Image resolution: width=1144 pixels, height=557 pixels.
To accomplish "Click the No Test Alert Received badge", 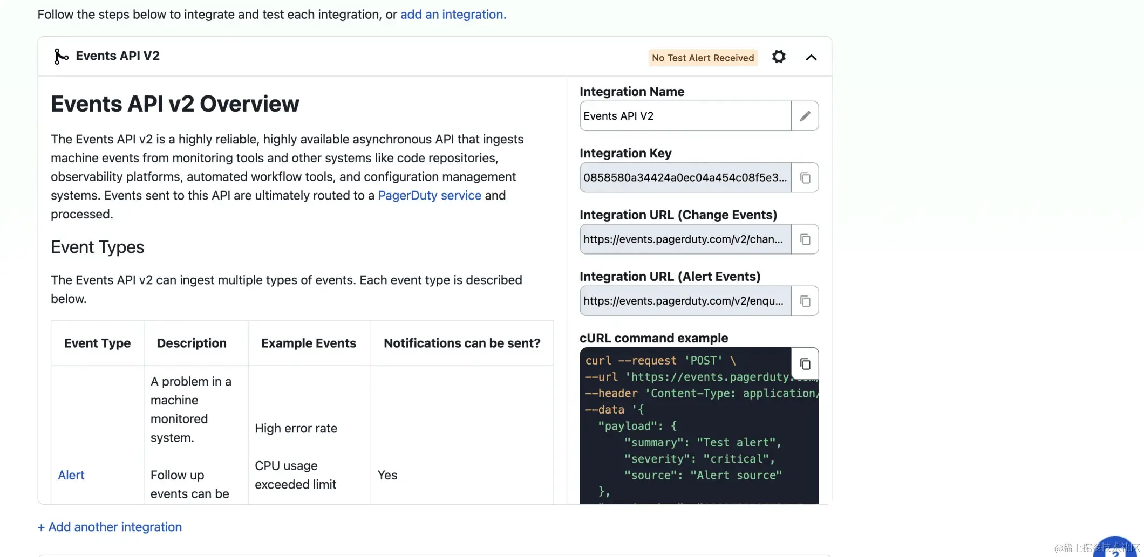I will click(703, 58).
